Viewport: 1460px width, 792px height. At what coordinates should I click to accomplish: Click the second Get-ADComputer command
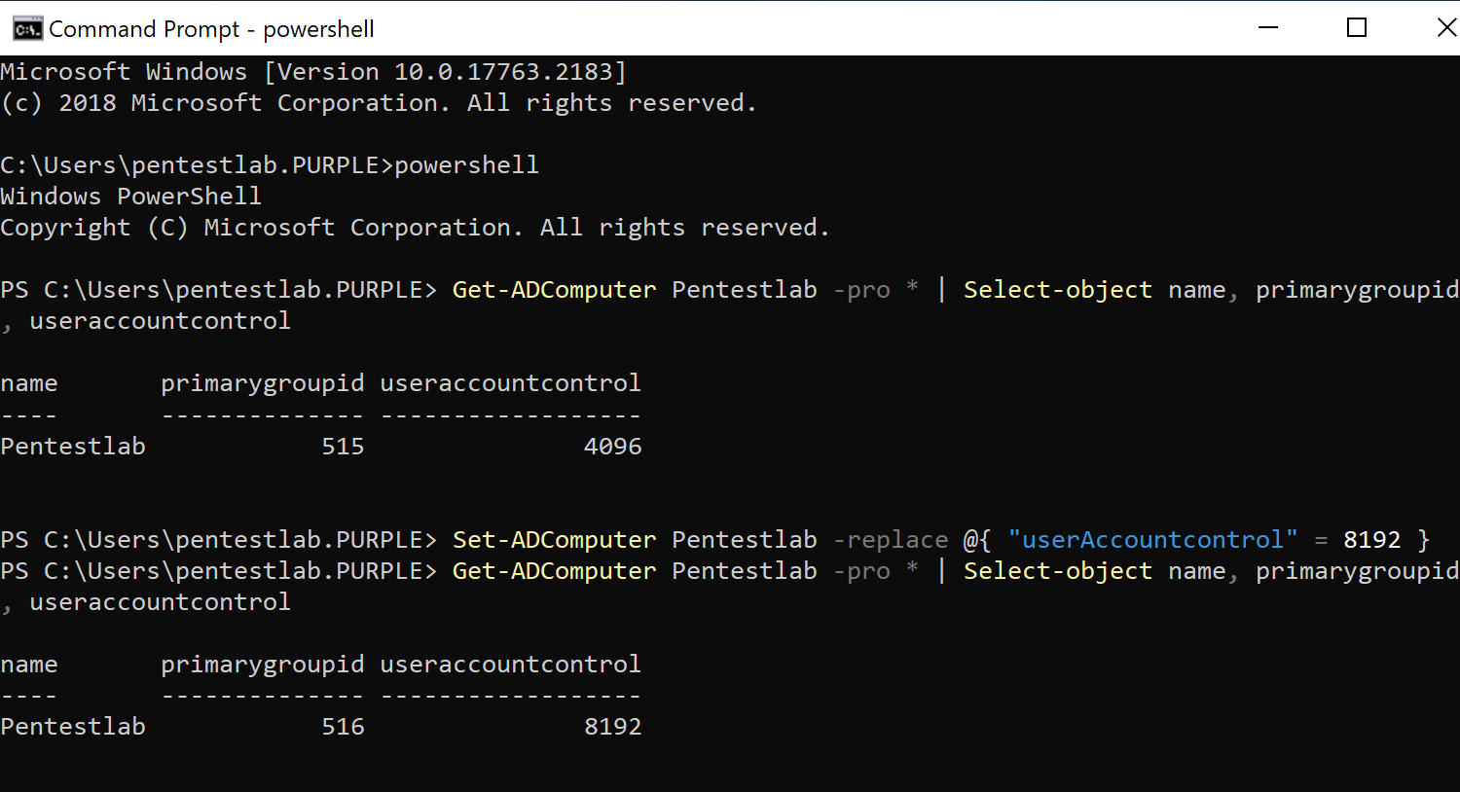click(x=554, y=571)
